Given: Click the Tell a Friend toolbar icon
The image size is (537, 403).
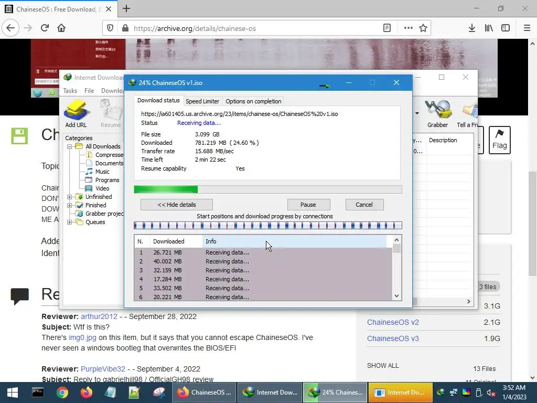Looking at the screenshot, I should [468, 113].
